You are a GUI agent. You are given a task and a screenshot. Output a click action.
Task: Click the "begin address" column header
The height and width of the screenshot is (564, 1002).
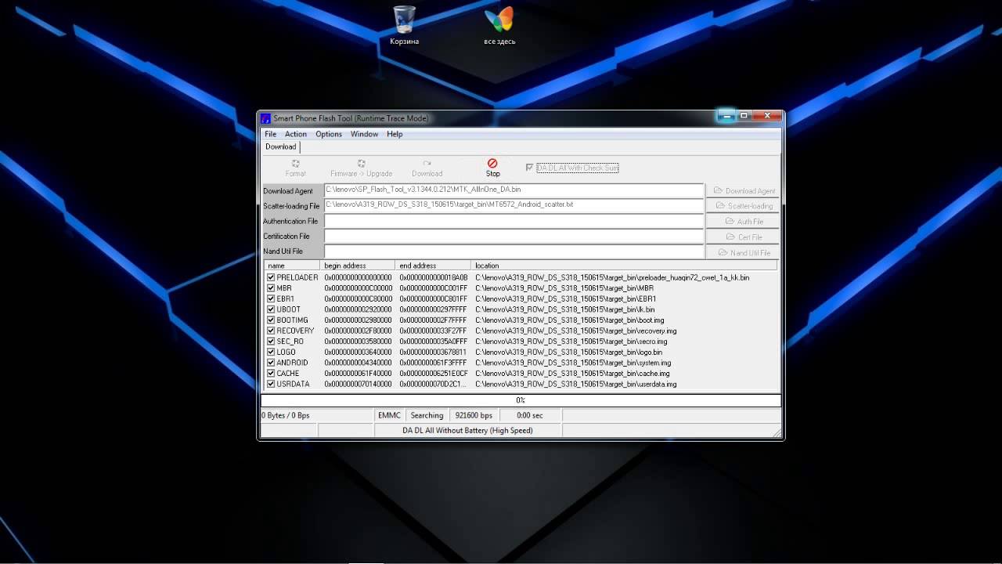(358, 266)
